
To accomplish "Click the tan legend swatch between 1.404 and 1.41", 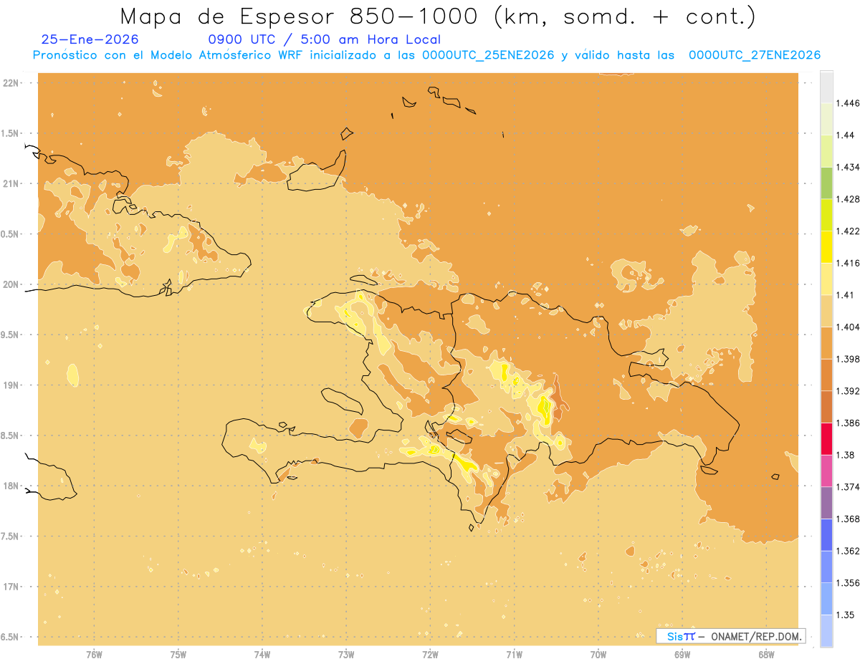I will [826, 311].
